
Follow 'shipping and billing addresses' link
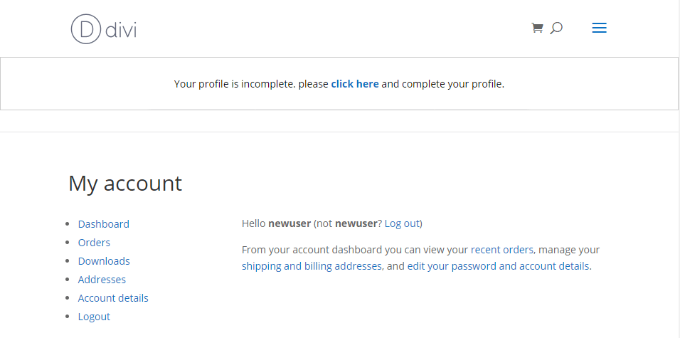[312, 266]
